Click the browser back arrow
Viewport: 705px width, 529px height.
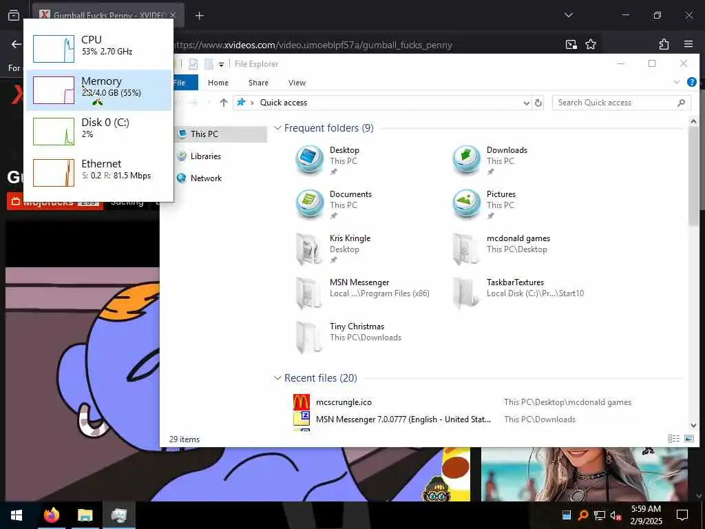[x=17, y=44]
